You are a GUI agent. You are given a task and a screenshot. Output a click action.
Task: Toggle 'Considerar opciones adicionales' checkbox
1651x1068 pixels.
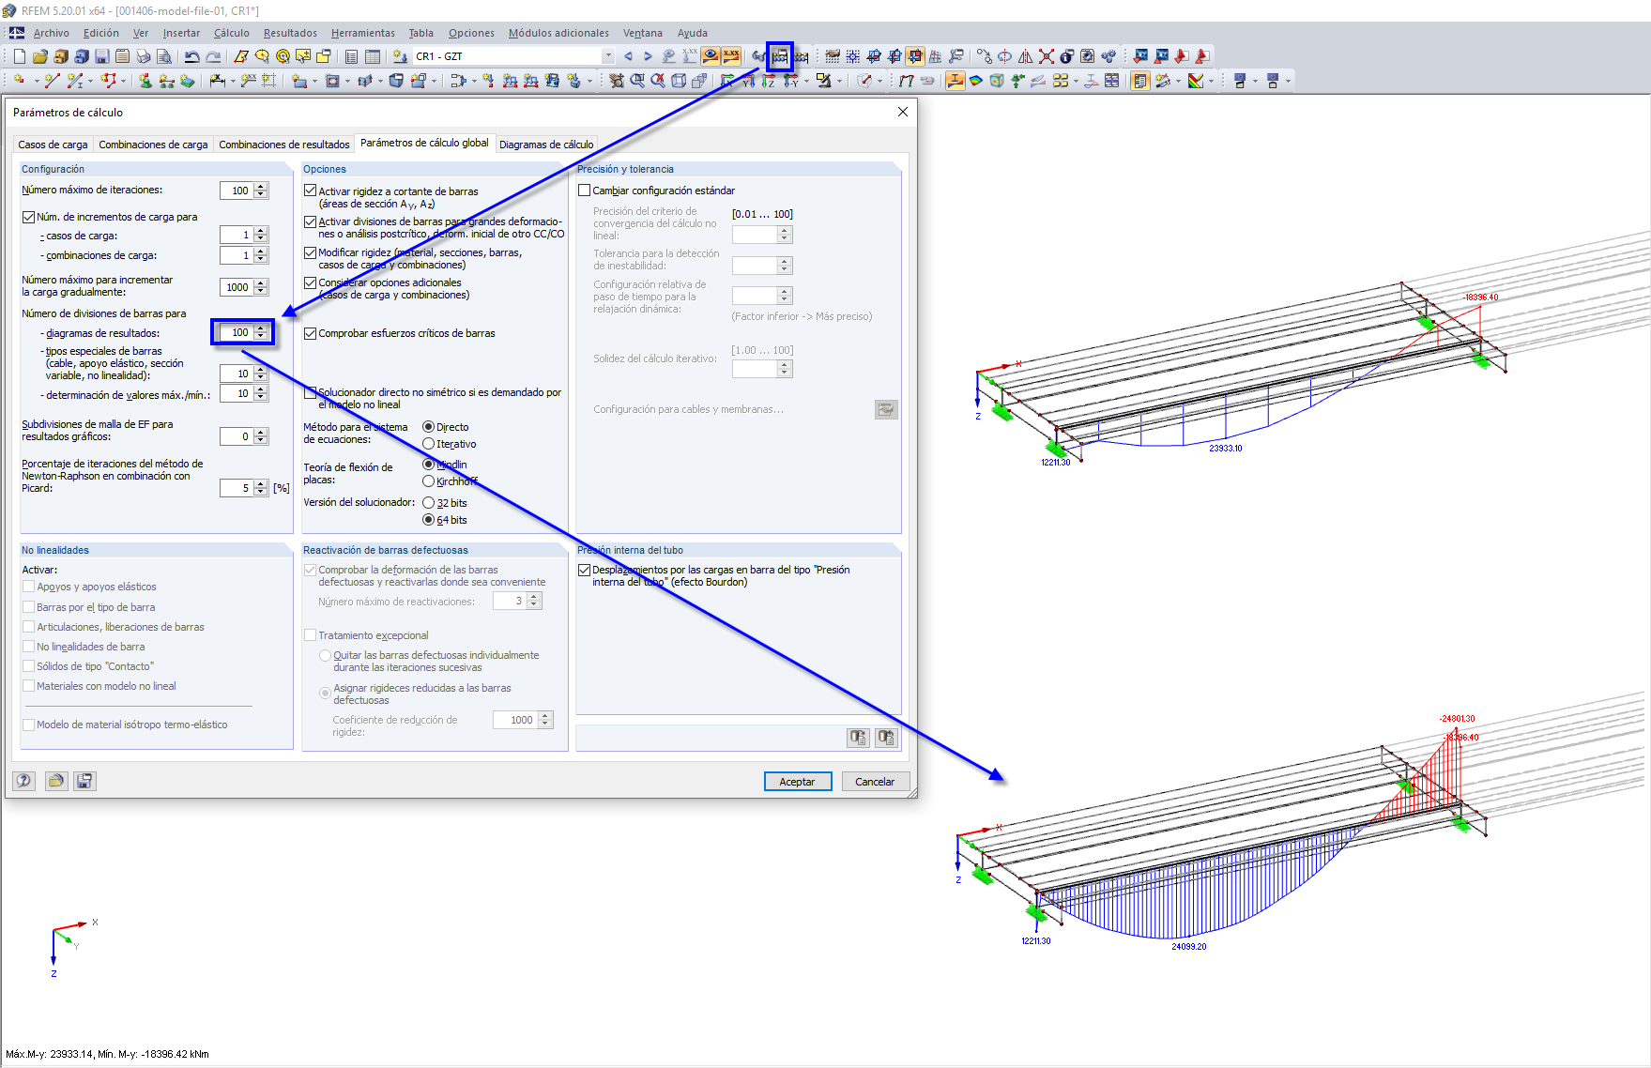pyautogui.click(x=310, y=282)
